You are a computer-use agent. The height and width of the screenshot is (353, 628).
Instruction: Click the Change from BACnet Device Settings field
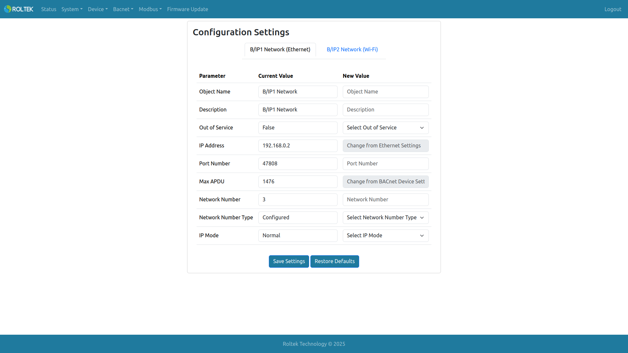click(x=386, y=182)
